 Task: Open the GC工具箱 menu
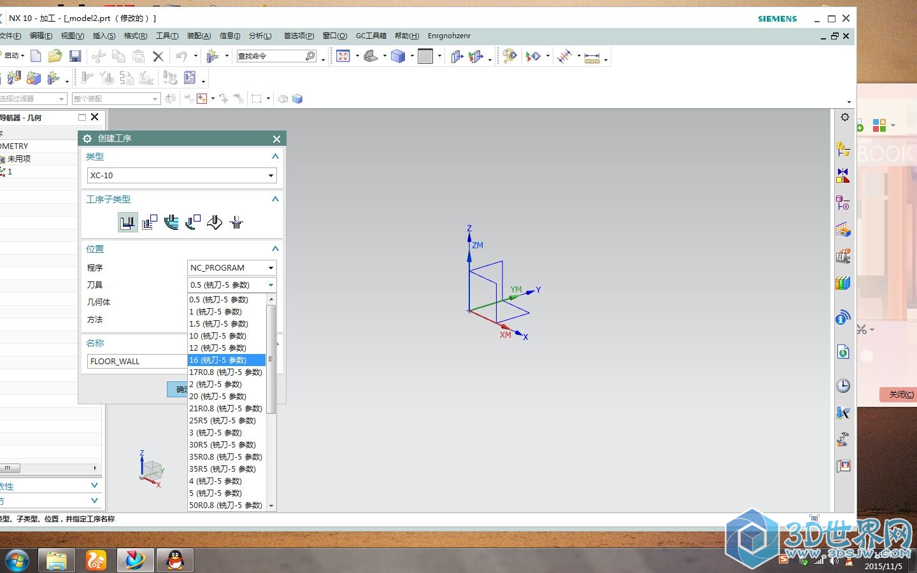371,36
